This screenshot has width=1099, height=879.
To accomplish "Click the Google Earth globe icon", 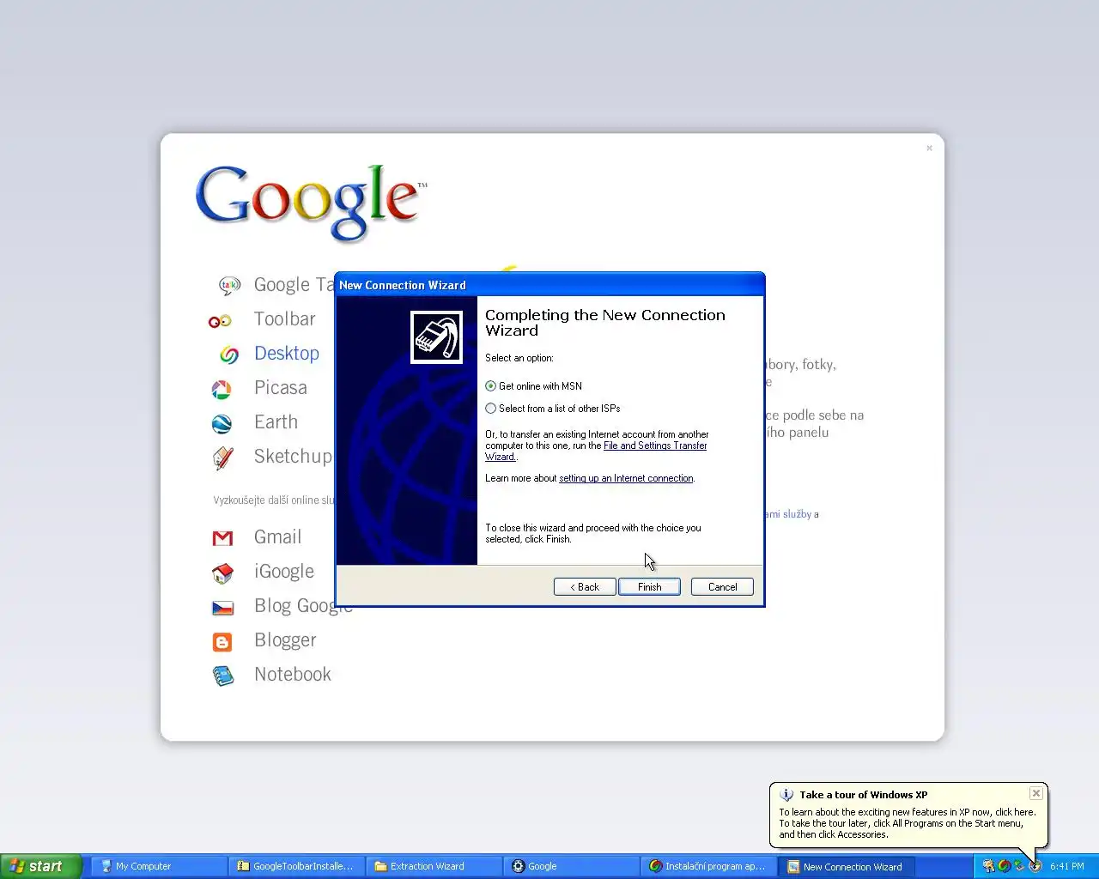I will (222, 424).
